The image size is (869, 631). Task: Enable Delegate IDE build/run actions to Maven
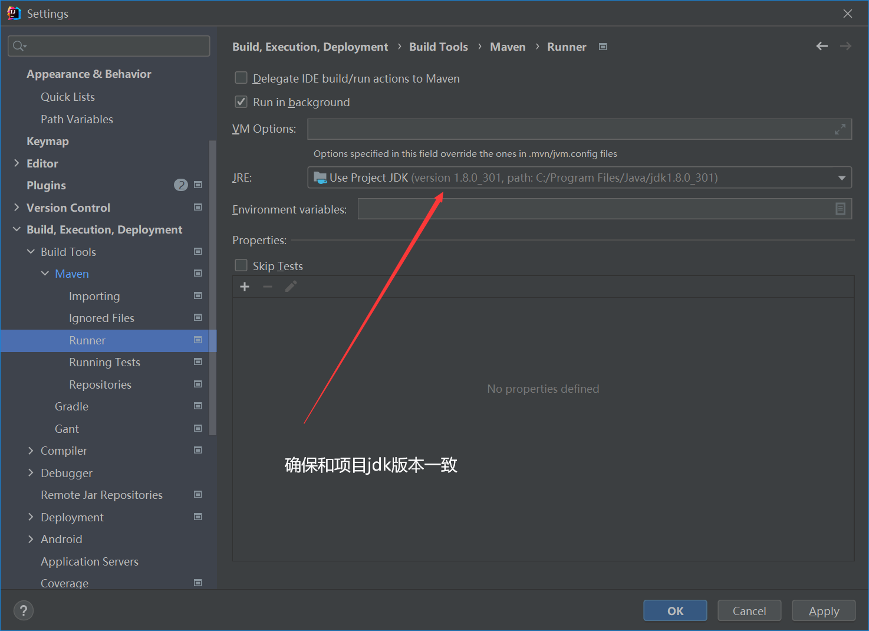pos(241,78)
